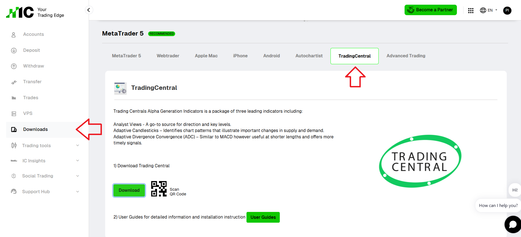Expand the Support Hub chevron
This screenshot has height=237, width=521.
78,192
